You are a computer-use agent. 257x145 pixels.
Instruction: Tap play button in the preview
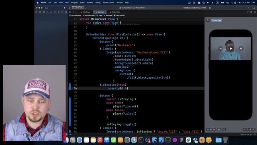pos(230,48)
